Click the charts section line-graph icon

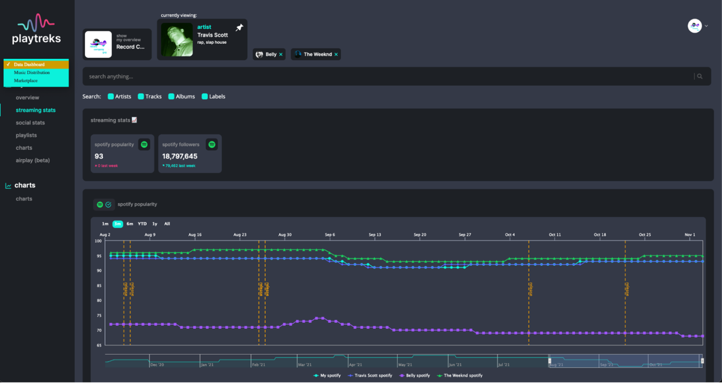(x=8, y=186)
